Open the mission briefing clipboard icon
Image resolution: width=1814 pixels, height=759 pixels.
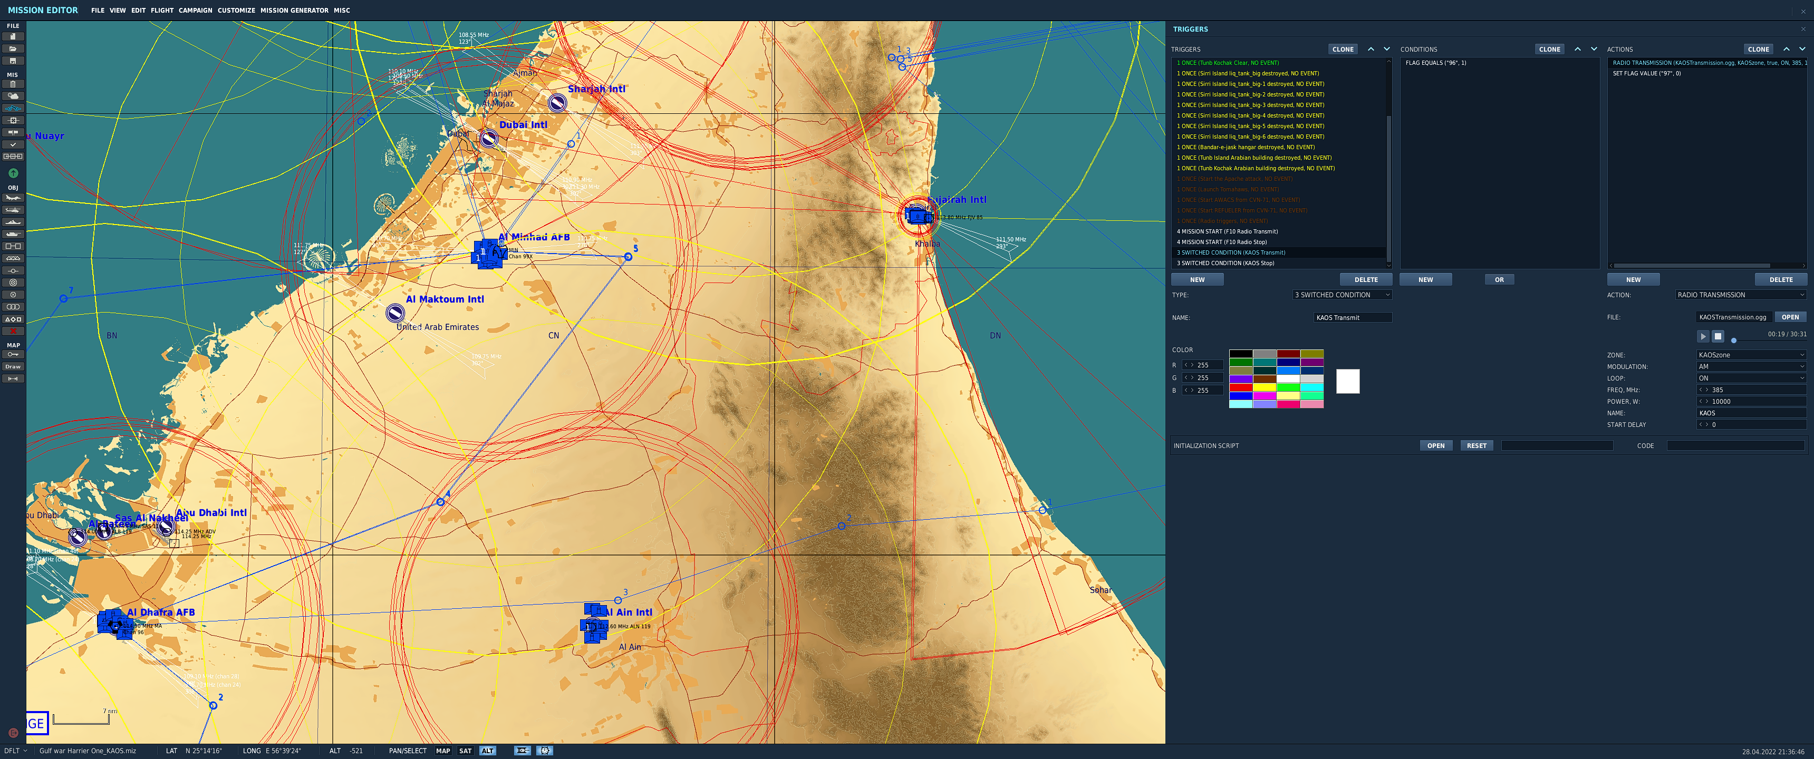pyautogui.click(x=13, y=84)
